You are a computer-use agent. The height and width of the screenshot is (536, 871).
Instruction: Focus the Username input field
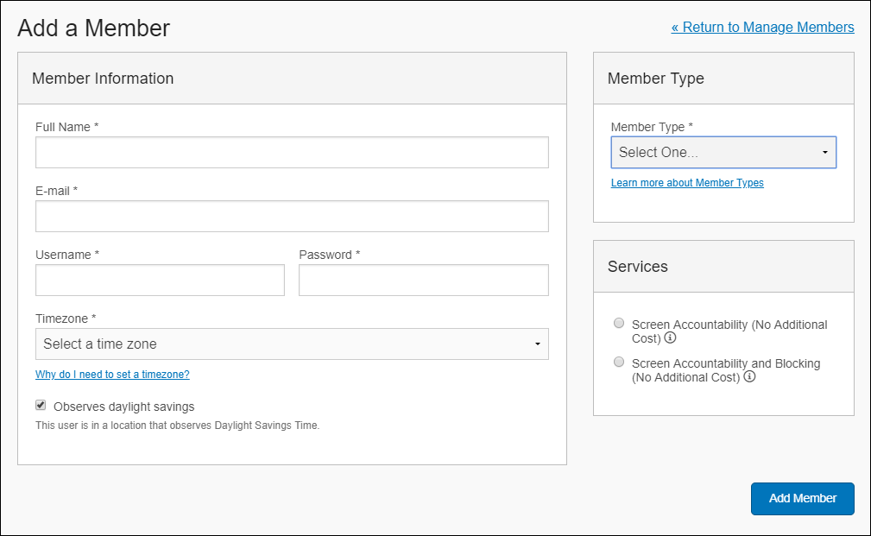160,280
